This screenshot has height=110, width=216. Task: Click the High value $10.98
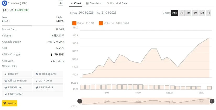(60, 21)
